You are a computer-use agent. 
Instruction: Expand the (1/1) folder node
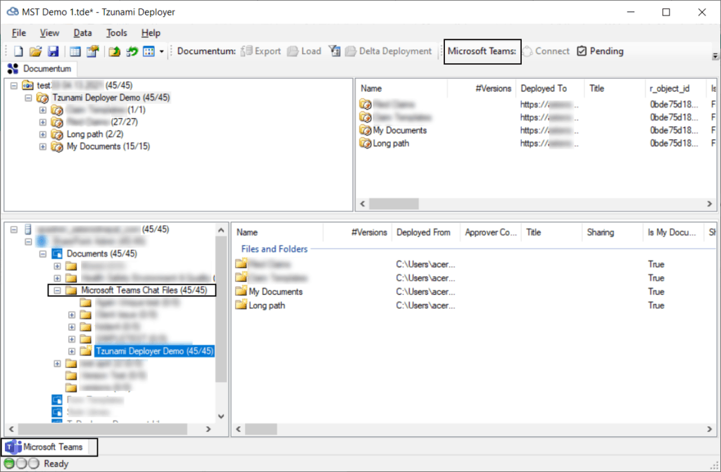(43, 110)
